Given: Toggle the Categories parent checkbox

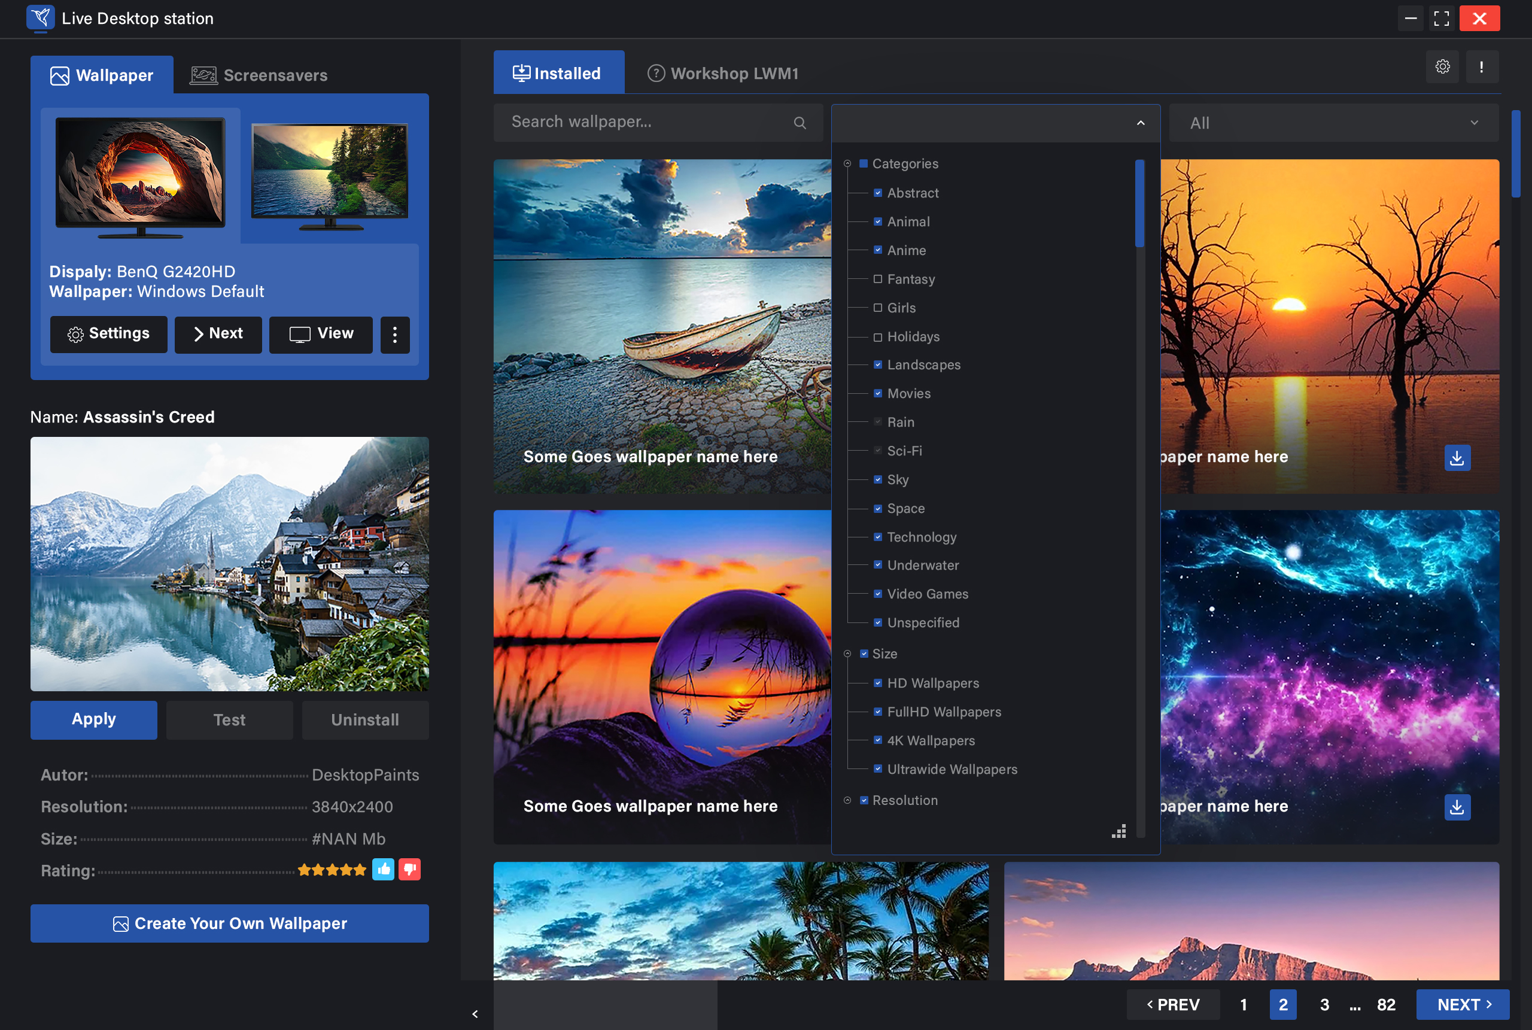Looking at the screenshot, I should tap(864, 163).
